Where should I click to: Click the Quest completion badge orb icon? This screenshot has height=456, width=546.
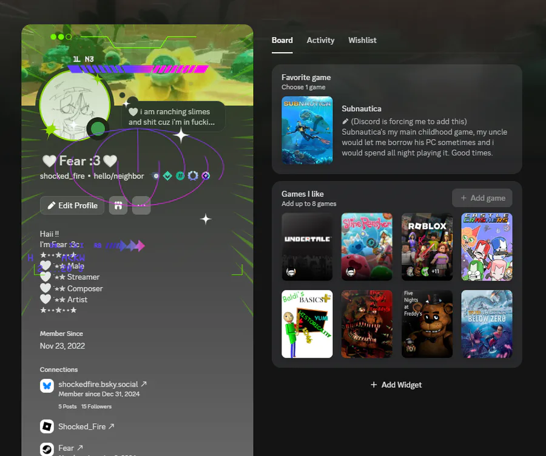click(x=155, y=176)
